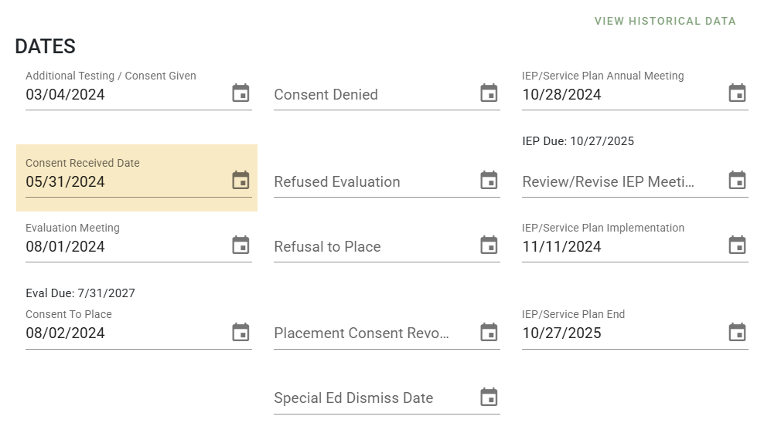Viewport: 764px width, 423px height.
Task: Open calendar for Special Ed Dismiss Date
Action: coord(489,398)
